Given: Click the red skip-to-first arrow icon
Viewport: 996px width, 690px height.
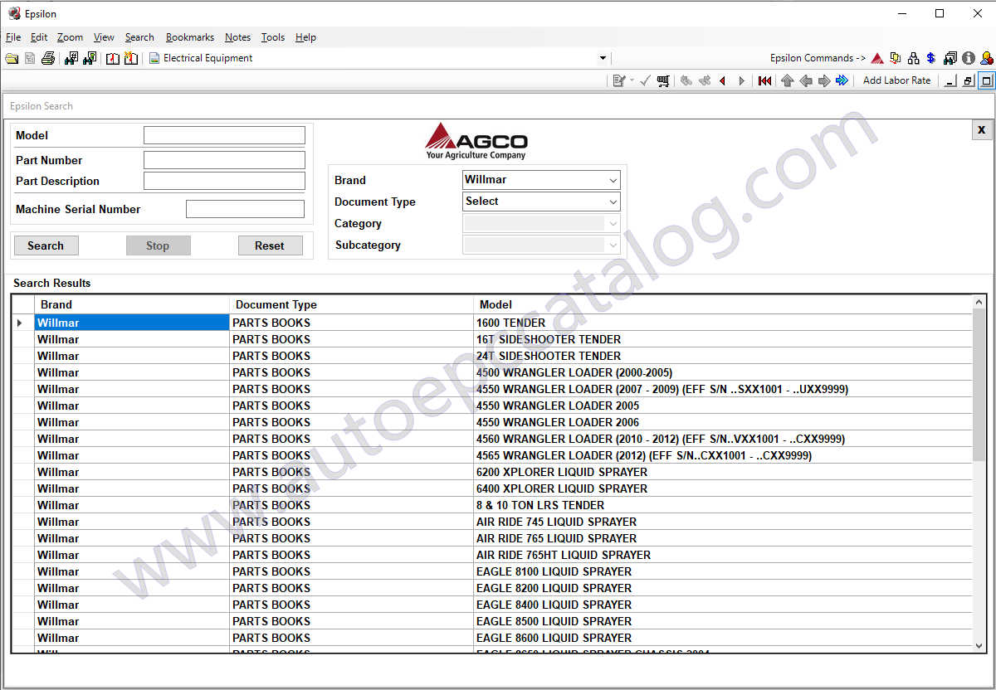Looking at the screenshot, I should coord(764,80).
